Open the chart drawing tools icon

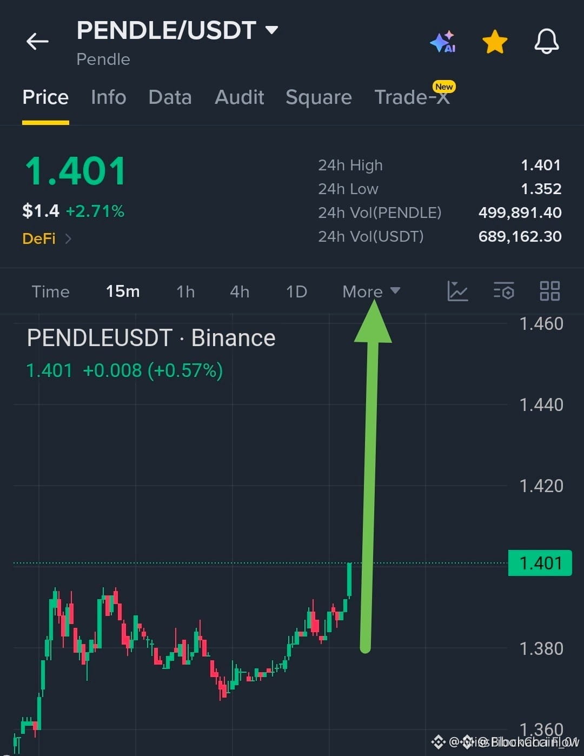click(457, 291)
